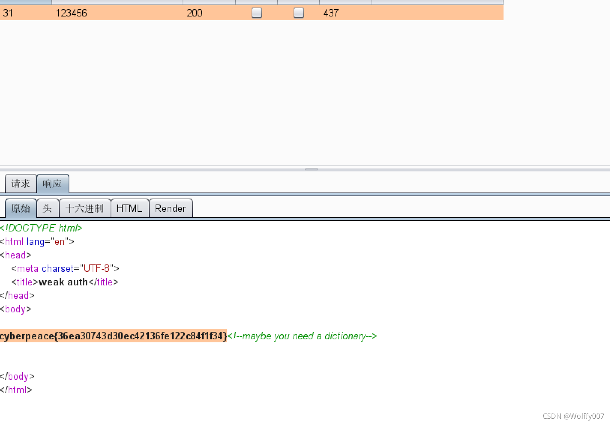This screenshot has height=424, width=610.
Task: Click the length value 437
Action: (331, 13)
